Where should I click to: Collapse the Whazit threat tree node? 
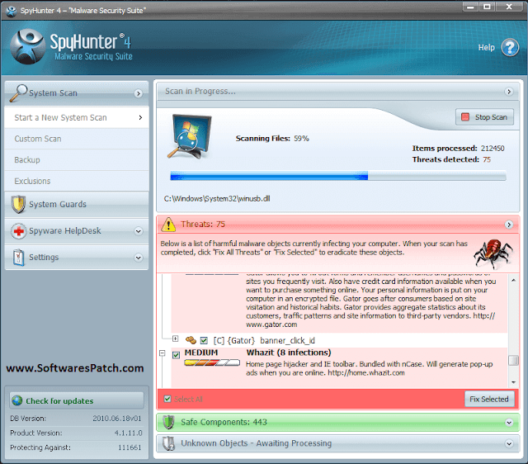coord(163,353)
